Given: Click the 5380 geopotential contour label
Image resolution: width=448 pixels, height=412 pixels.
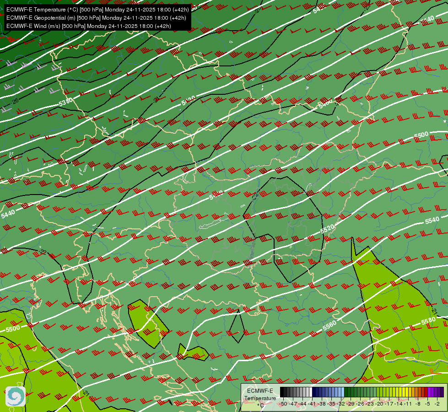Looking at the screenshot, I should [66, 102].
